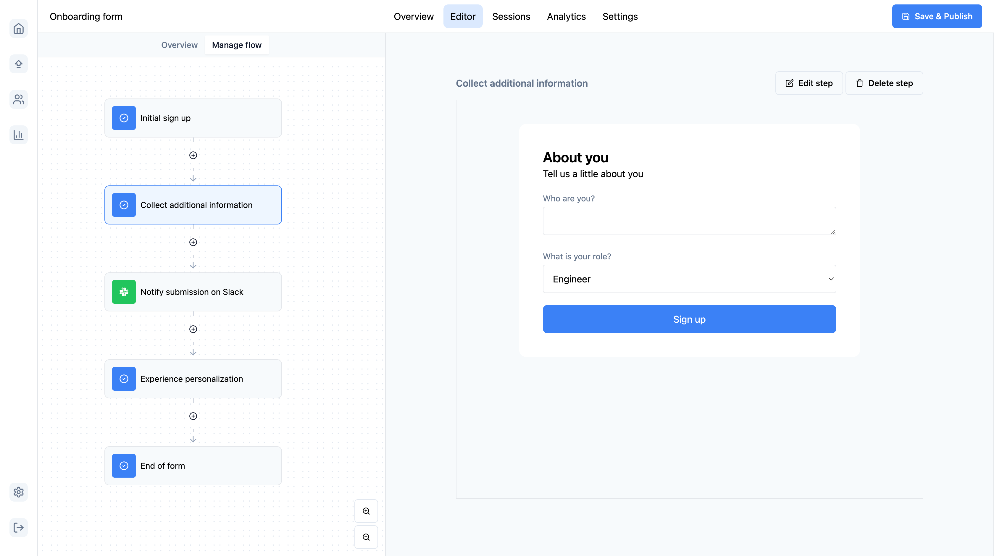Click the Who are you text area
The image size is (994, 556).
tap(689, 221)
